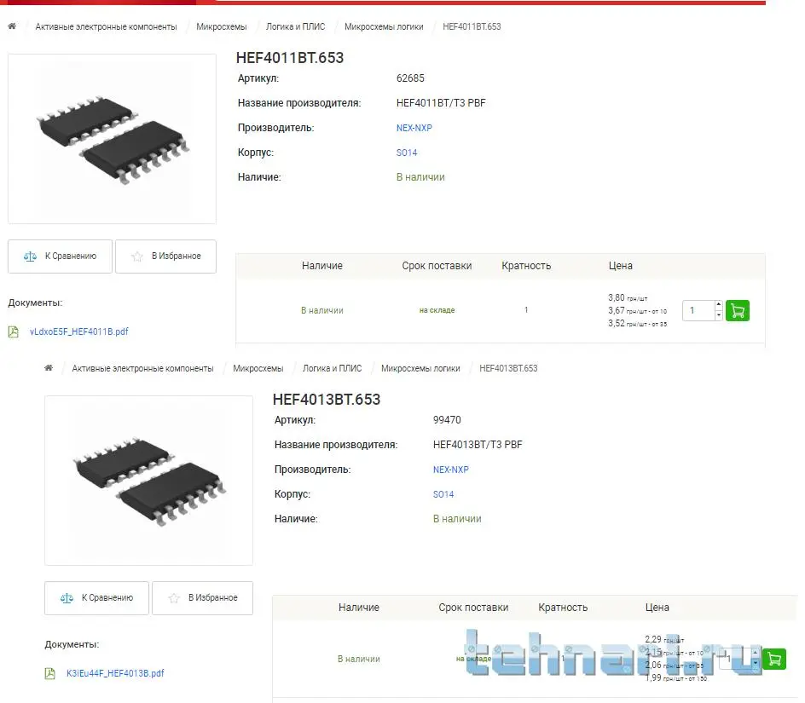
Task: Open SO14 package link for HEF4013BT.653
Action: point(443,494)
